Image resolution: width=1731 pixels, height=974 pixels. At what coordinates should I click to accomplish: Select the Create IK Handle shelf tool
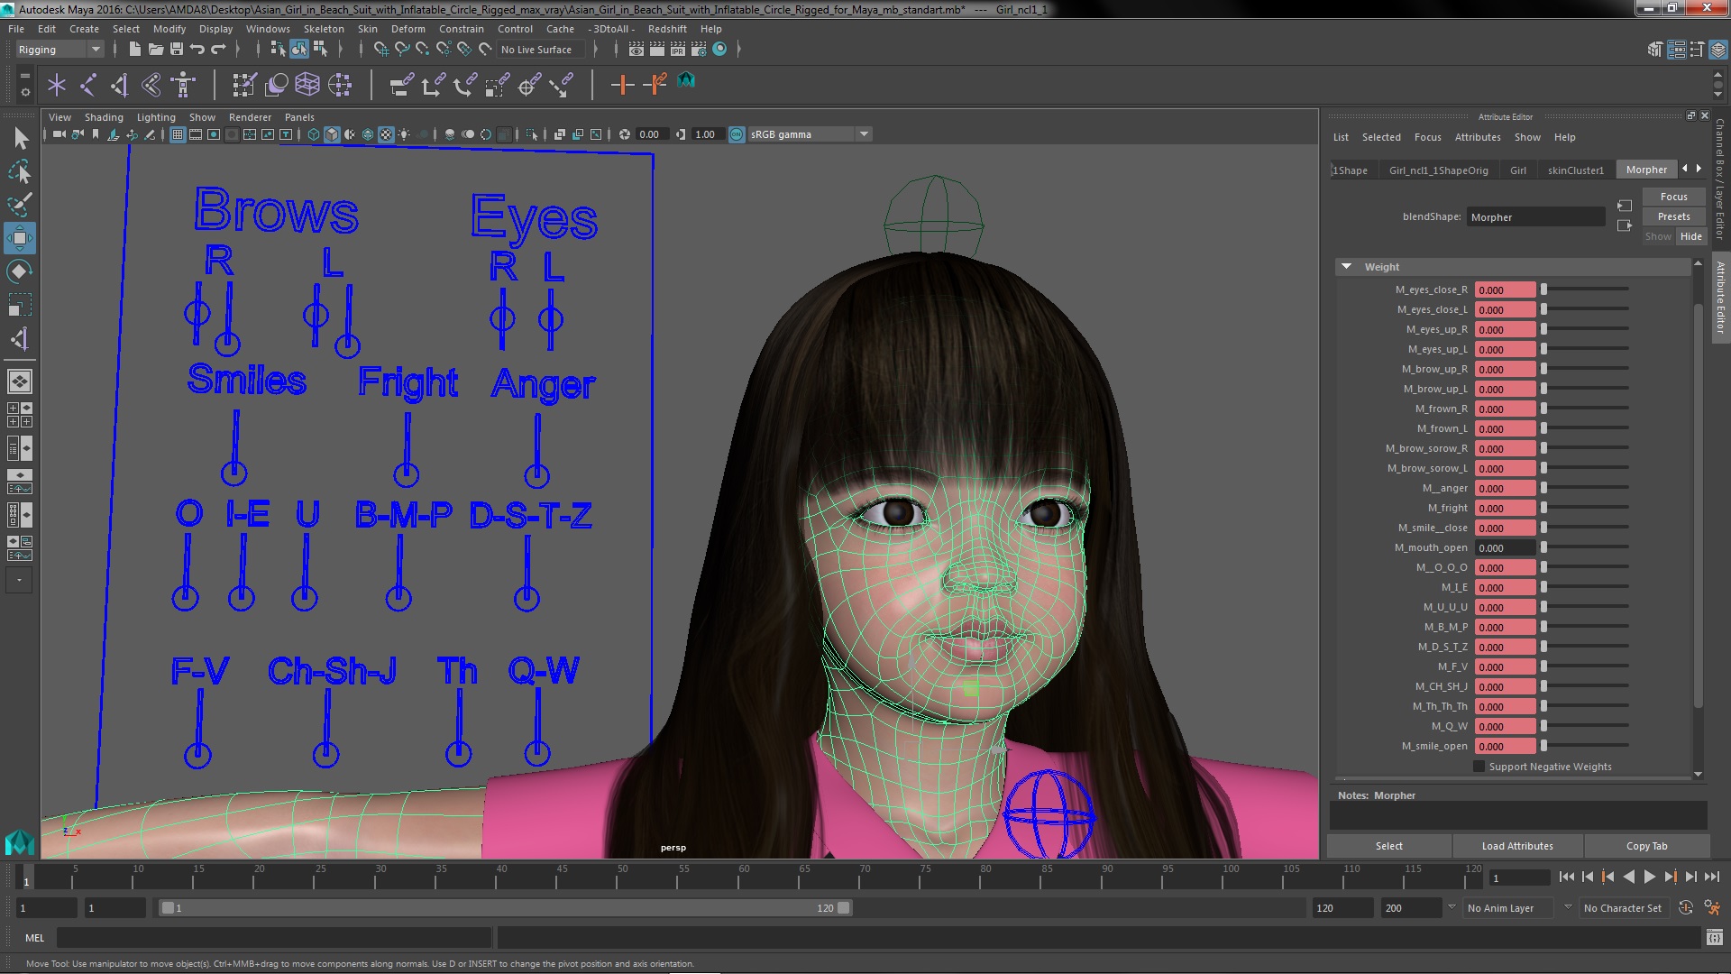(x=120, y=85)
